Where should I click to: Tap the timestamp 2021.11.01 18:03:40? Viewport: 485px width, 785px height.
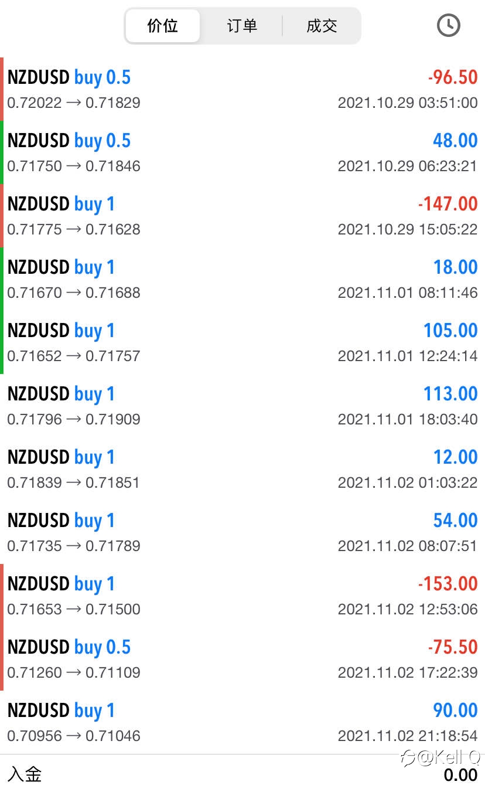[408, 420]
